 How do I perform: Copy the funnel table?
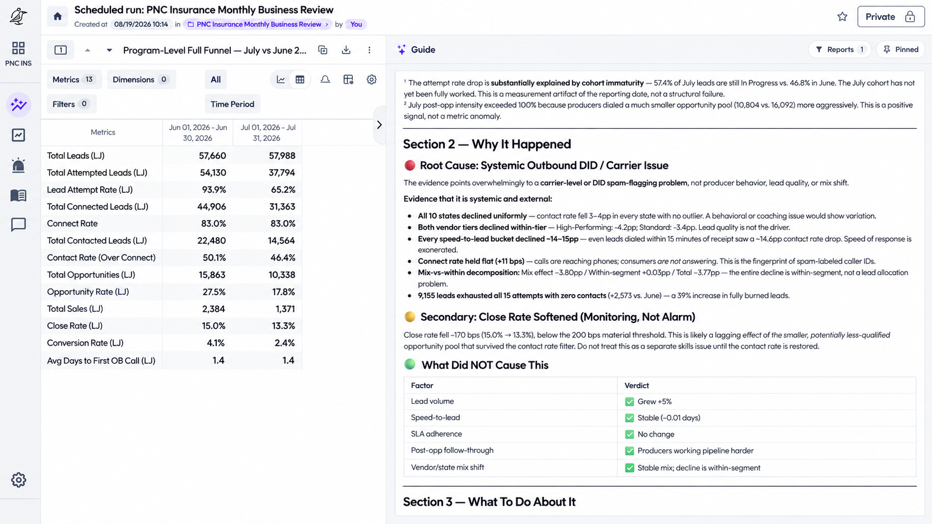[x=323, y=50]
